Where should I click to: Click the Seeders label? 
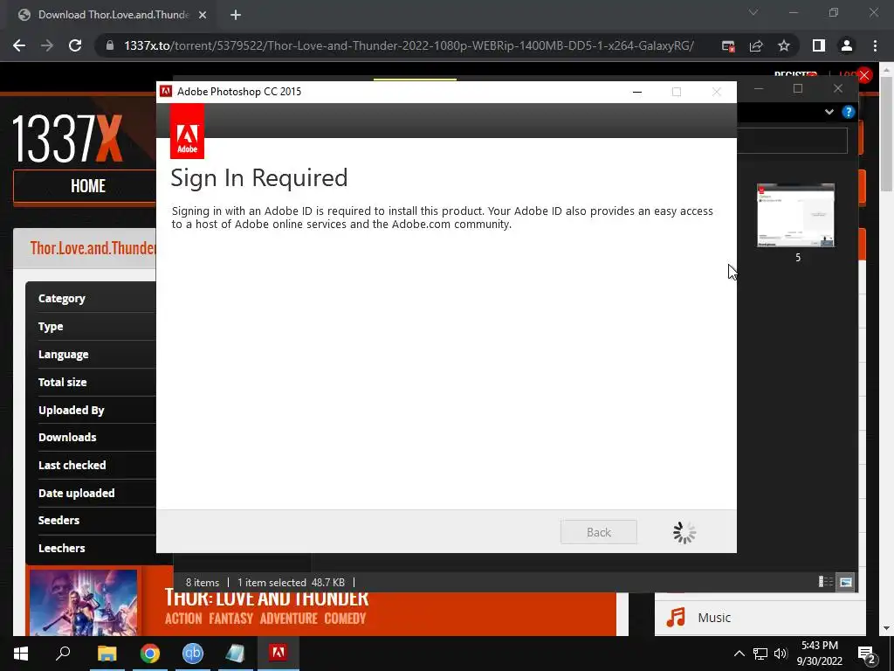pos(58,521)
